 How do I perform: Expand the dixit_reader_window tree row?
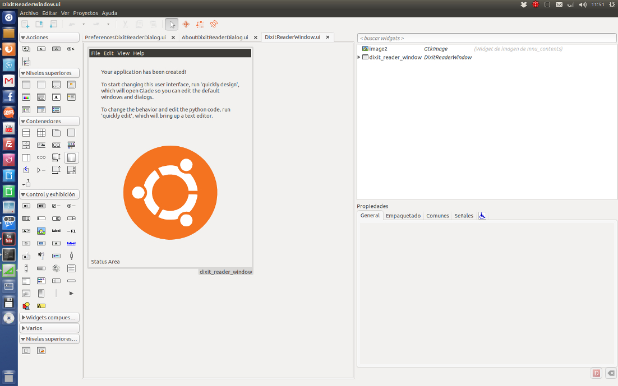[x=359, y=58]
